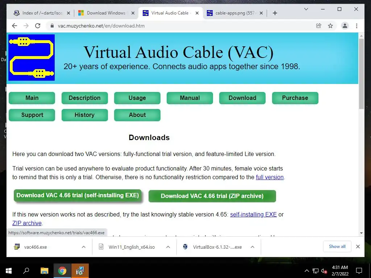Go to the Purchase page
This screenshot has width=371, height=278.
[x=295, y=98]
